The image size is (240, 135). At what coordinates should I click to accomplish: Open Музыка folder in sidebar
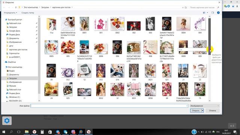coord(12,86)
